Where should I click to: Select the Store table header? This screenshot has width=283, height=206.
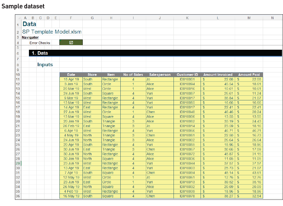pyautogui.click(x=92, y=75)
